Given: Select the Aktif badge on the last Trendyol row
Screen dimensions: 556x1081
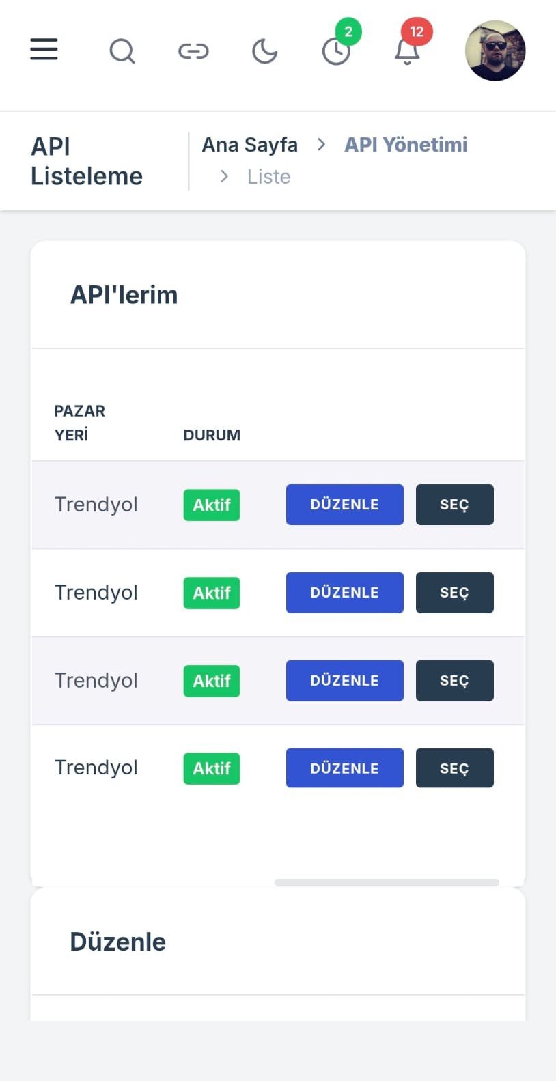Looking at the screenshot, I should tap(211, 768).
